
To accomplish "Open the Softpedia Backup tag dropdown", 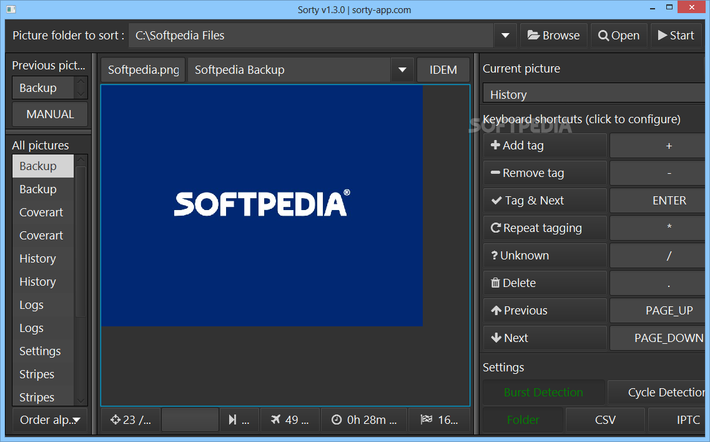I will pyautogui.click(x=402, y=70).
